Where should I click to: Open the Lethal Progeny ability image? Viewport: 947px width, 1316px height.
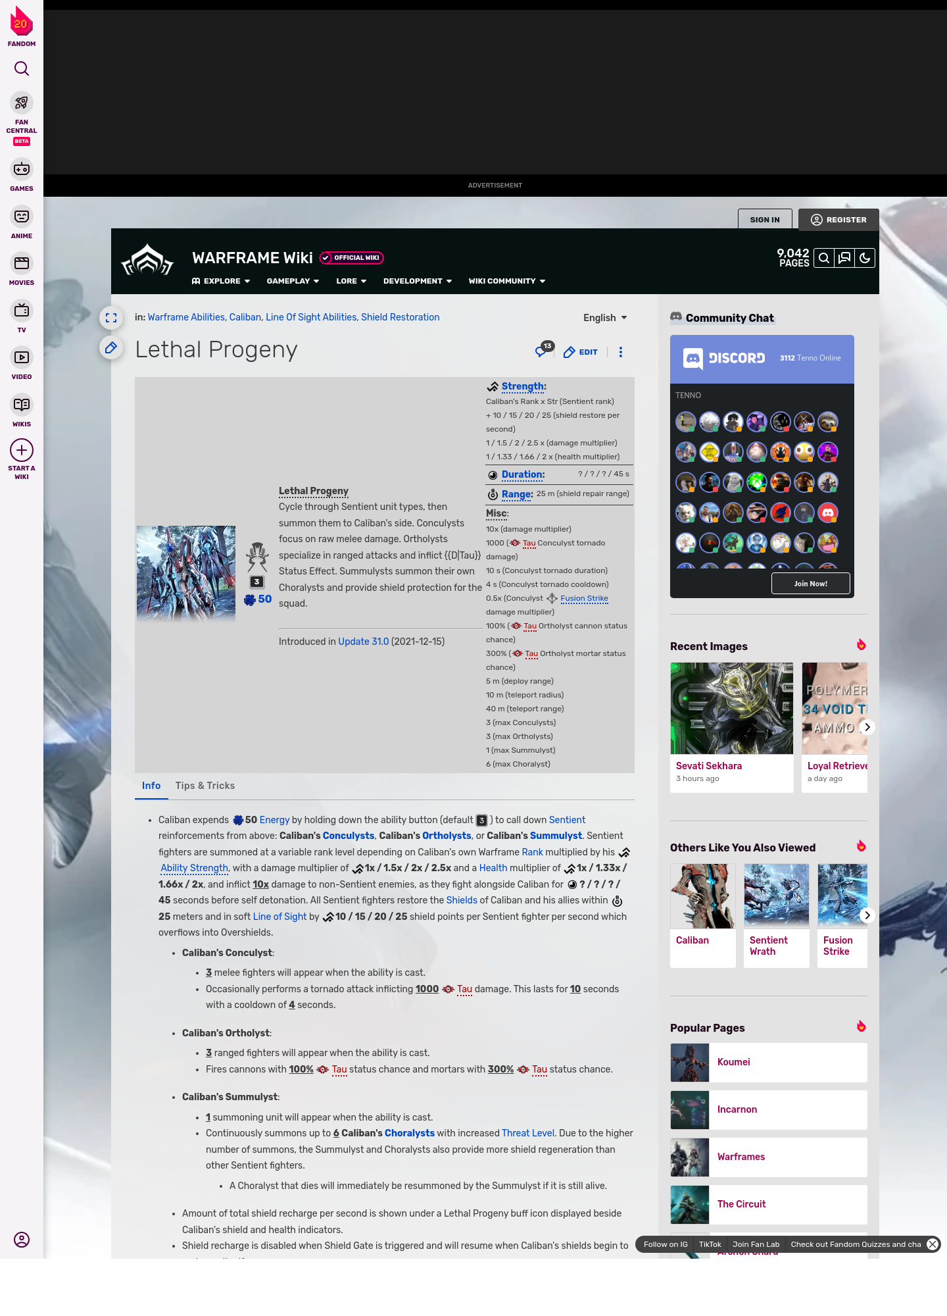coord(186,574)
